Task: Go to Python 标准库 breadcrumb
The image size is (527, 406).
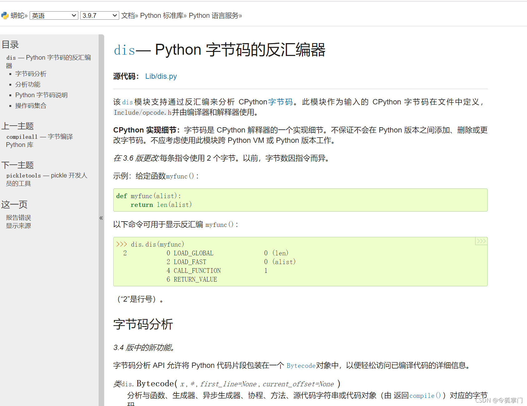Action: [x=162, y=15]
